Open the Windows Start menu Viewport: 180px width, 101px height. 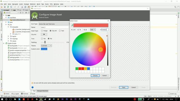pos(2,99)
